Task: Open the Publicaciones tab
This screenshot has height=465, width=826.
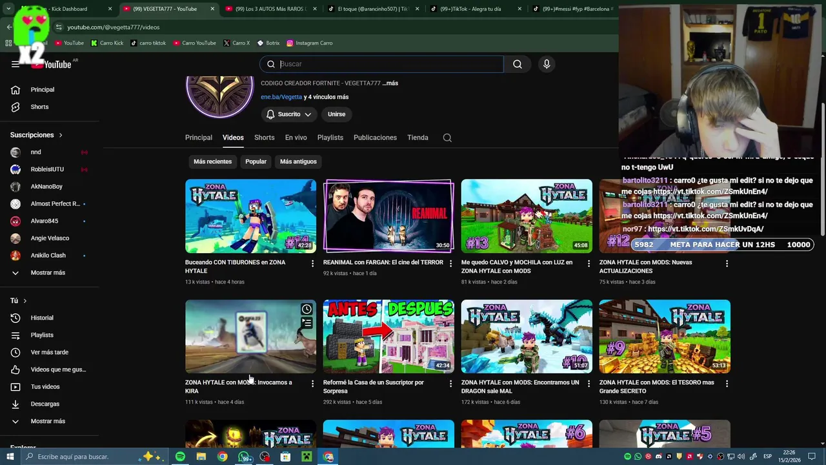Action: click(x=375, y=138)
